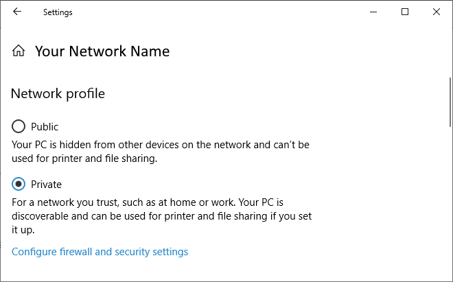Viewport: 453px width, 282px height.
Task: Choose the Public profile label text
Action: [45, 127]
